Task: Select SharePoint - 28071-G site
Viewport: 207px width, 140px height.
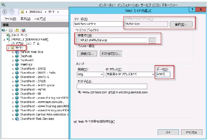Action: [35, 77]
